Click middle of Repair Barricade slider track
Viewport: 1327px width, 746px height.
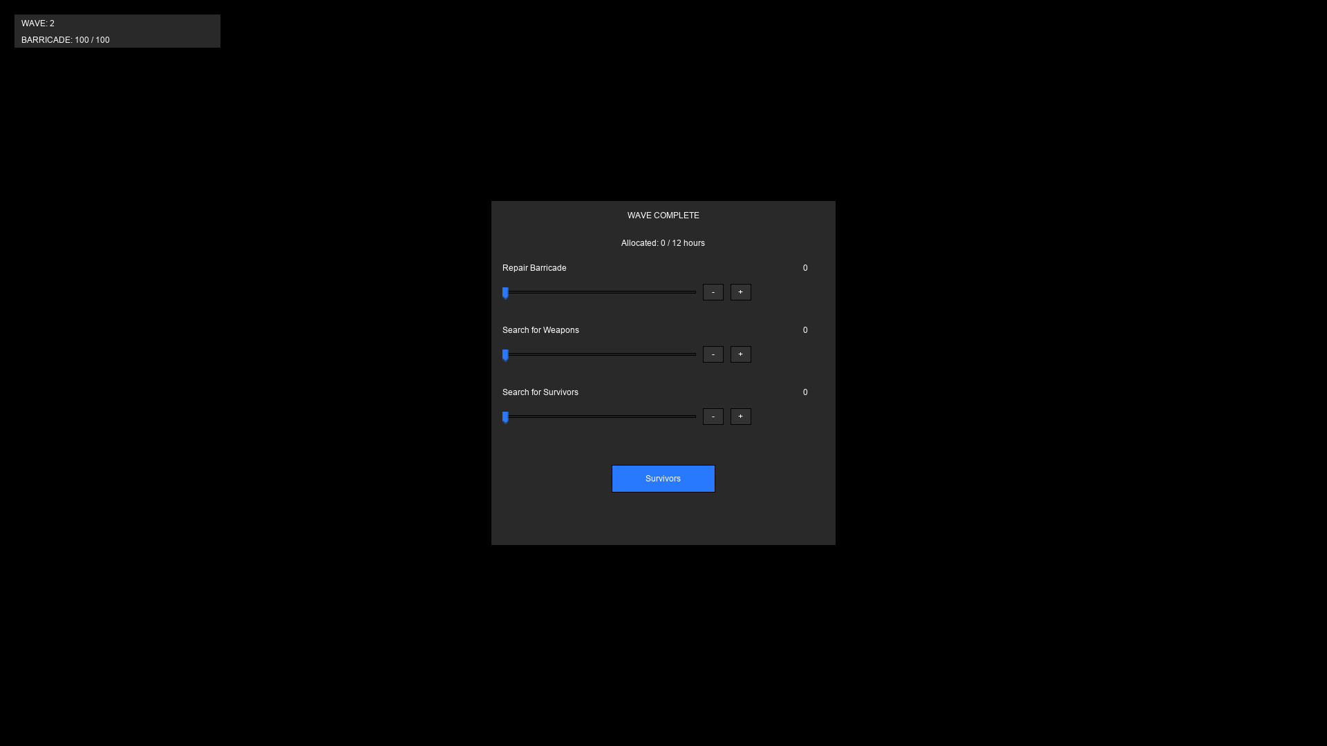599,292
